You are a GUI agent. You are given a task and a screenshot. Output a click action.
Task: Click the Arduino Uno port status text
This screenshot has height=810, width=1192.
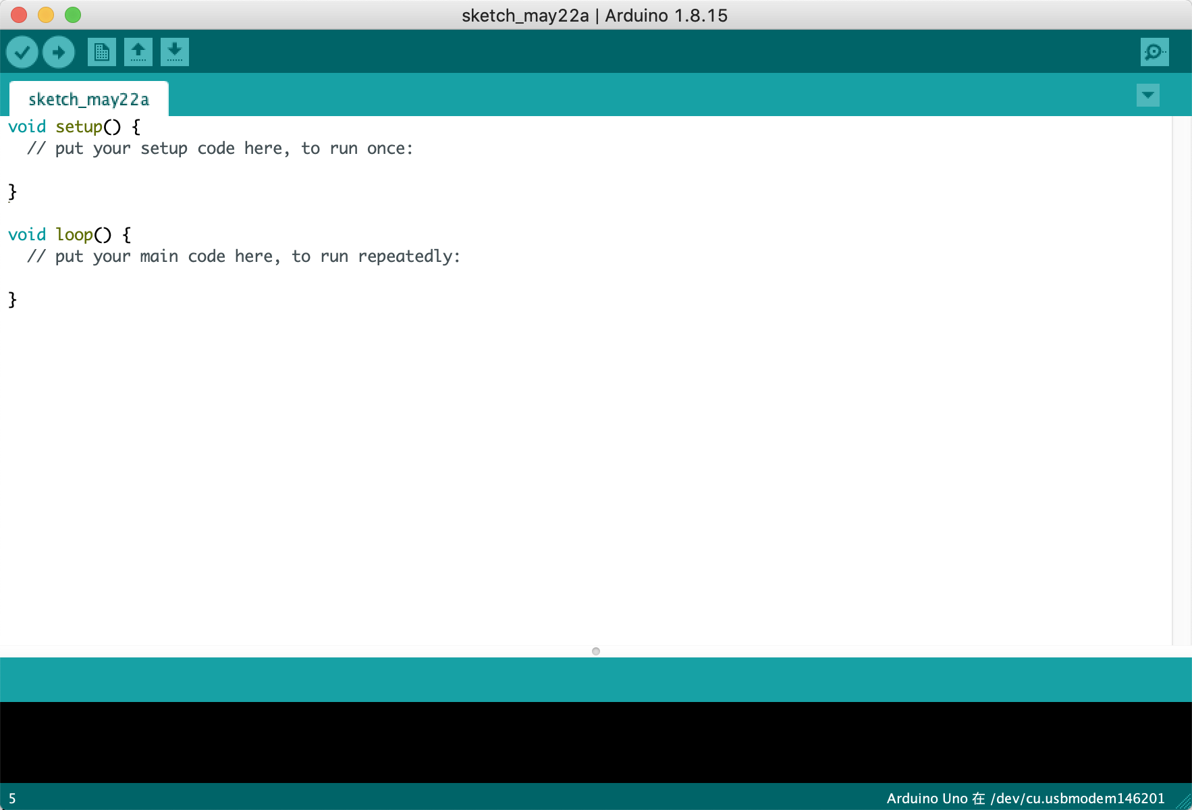click(x=1025, y=799)
